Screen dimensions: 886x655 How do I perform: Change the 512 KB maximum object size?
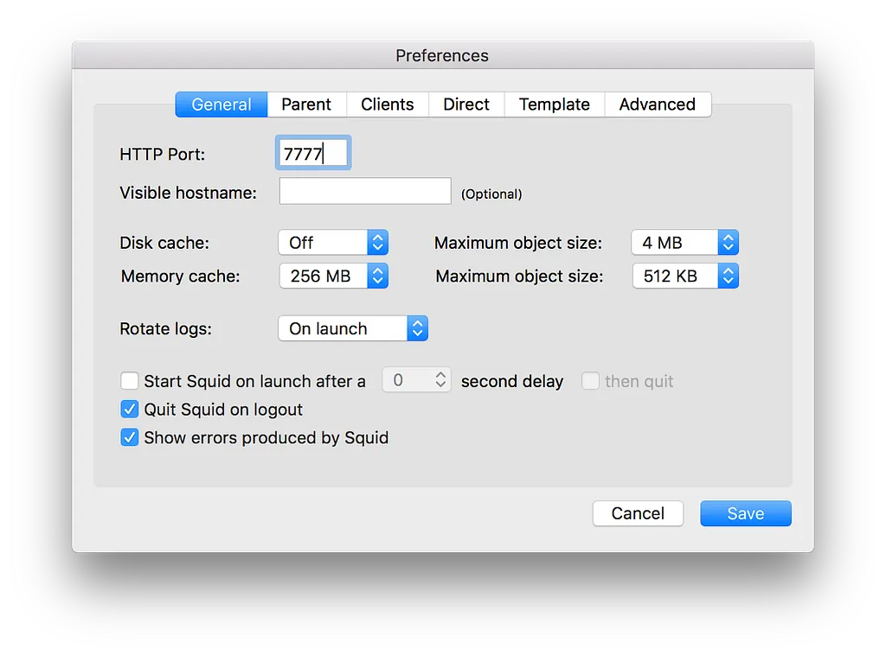pyautogui.click(x=685, y=276)
